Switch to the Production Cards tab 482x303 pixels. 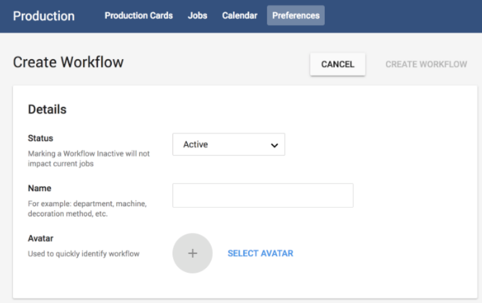pyautogui.click(x=139, y=16)
